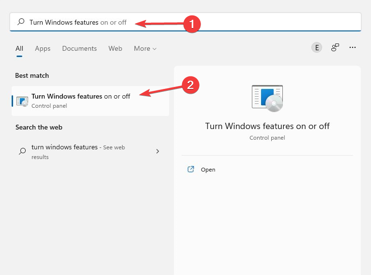The image size is (371, 275).
Task: Click 'Turn Windows features on or off' preview title
Action: [267, 126]
